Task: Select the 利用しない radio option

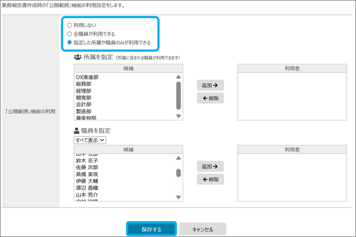Action: [69, 26]
